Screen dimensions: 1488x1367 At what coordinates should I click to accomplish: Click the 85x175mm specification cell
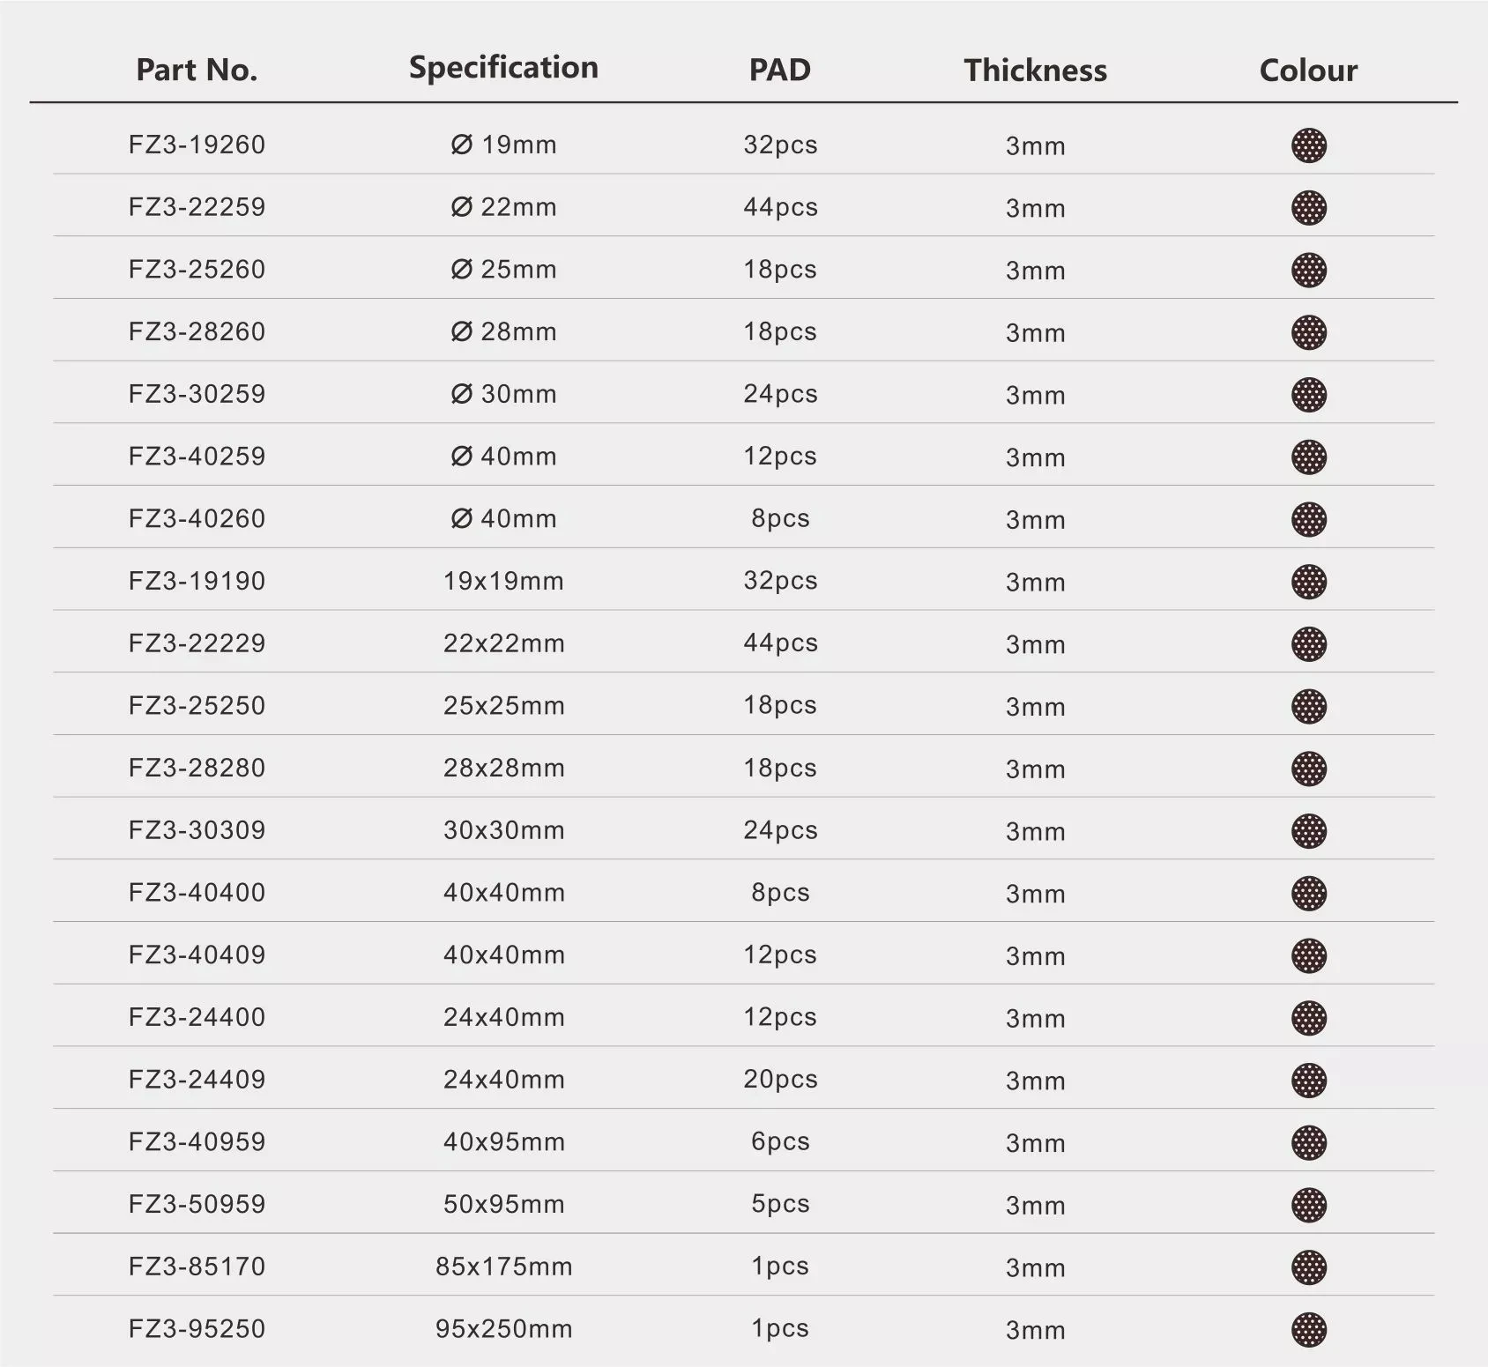pos(503,1267)
